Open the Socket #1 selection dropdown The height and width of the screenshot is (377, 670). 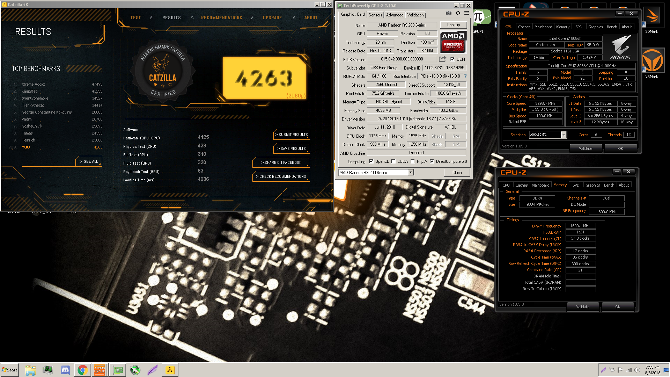click(564, 135)
